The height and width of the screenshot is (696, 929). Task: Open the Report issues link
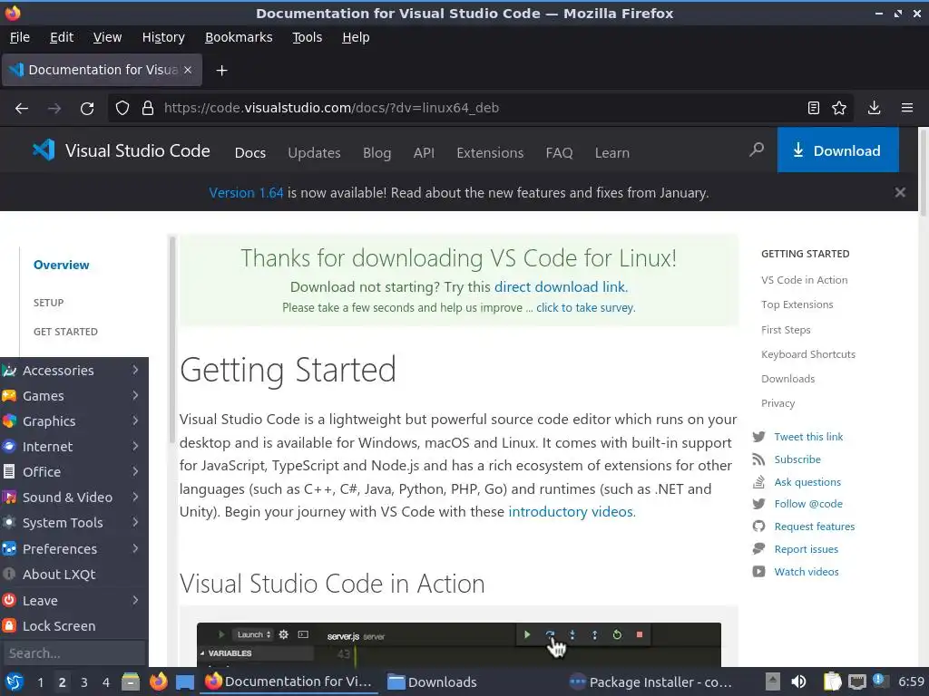click(x=806, y=549)
